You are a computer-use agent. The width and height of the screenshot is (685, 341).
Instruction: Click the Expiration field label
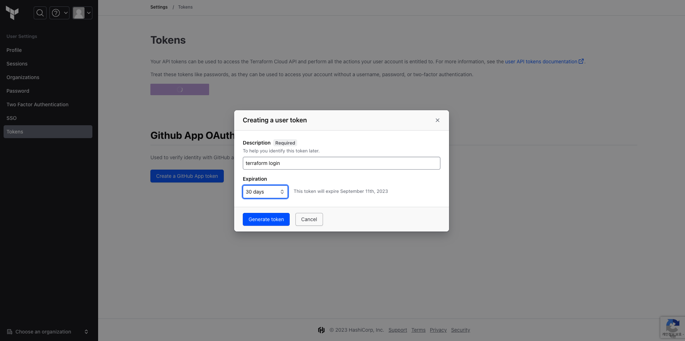(x=255, y=179)
